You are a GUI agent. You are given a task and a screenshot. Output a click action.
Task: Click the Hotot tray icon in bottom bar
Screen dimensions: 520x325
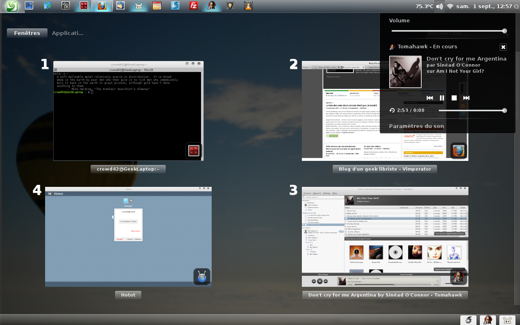click(507, 320)
